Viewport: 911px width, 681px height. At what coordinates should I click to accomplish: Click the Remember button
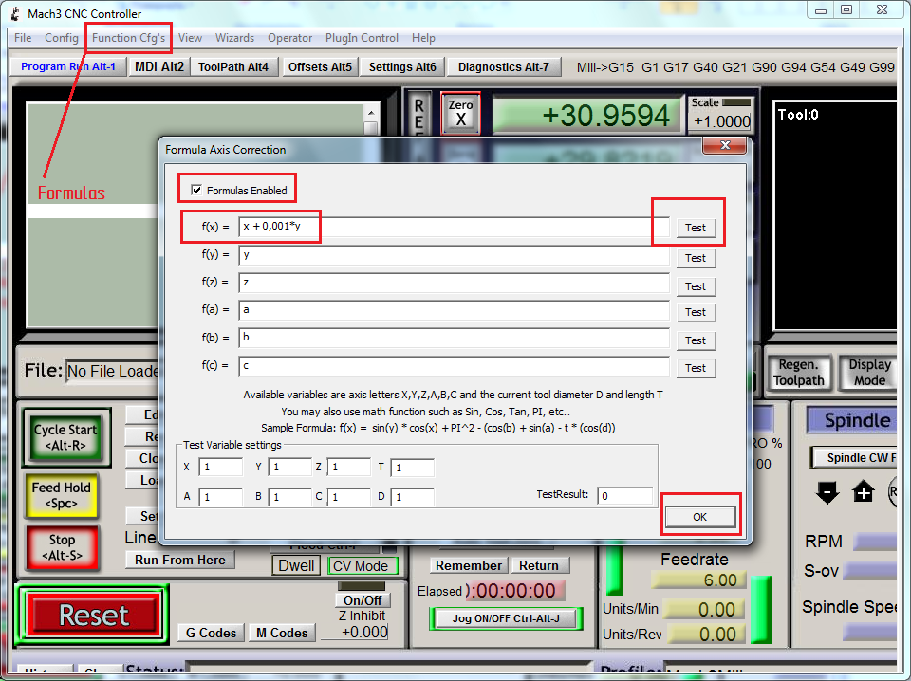tap(469, 565)
